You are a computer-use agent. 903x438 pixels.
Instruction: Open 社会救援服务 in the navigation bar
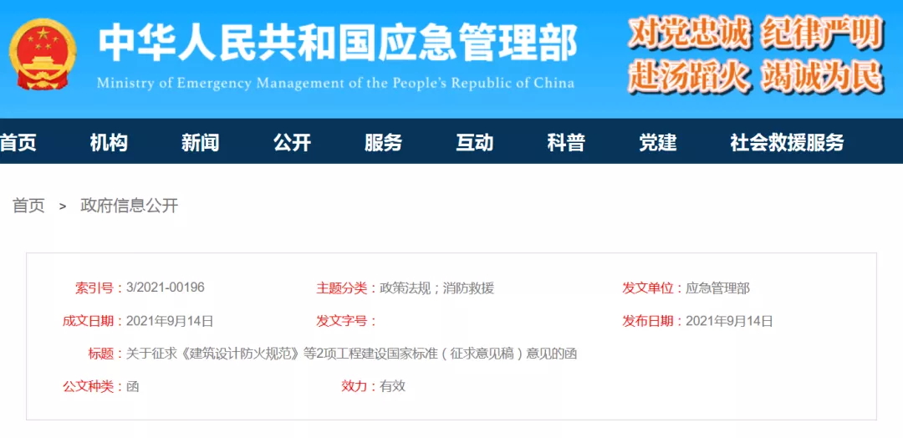point(788,142)
